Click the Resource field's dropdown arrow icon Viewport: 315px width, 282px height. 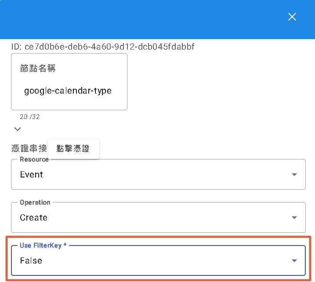[x=294, y=174]
